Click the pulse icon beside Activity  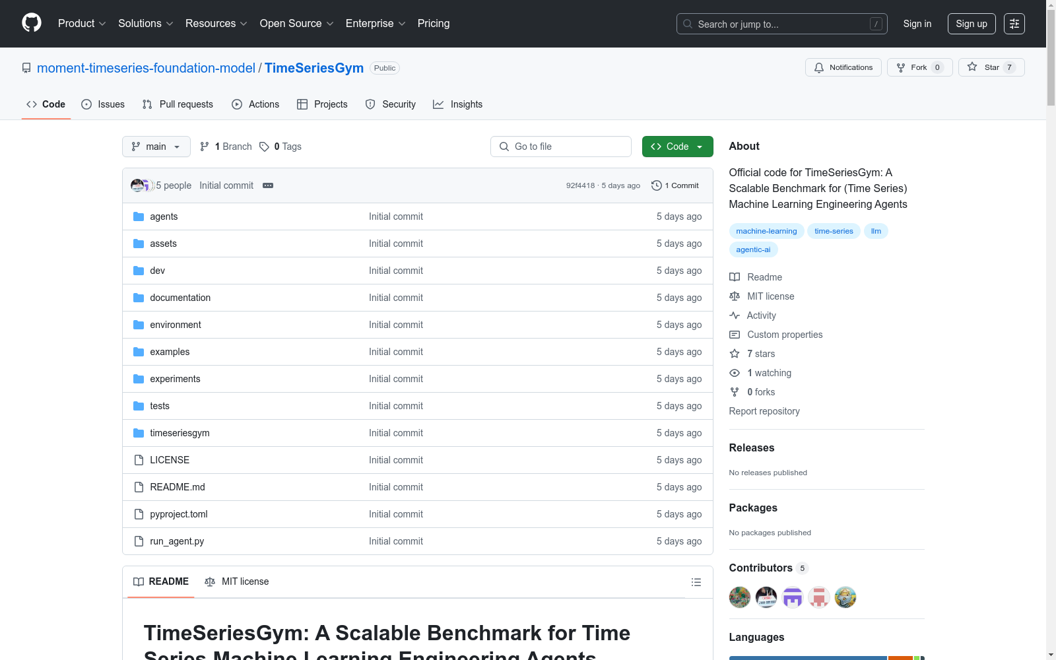point(735,315)
